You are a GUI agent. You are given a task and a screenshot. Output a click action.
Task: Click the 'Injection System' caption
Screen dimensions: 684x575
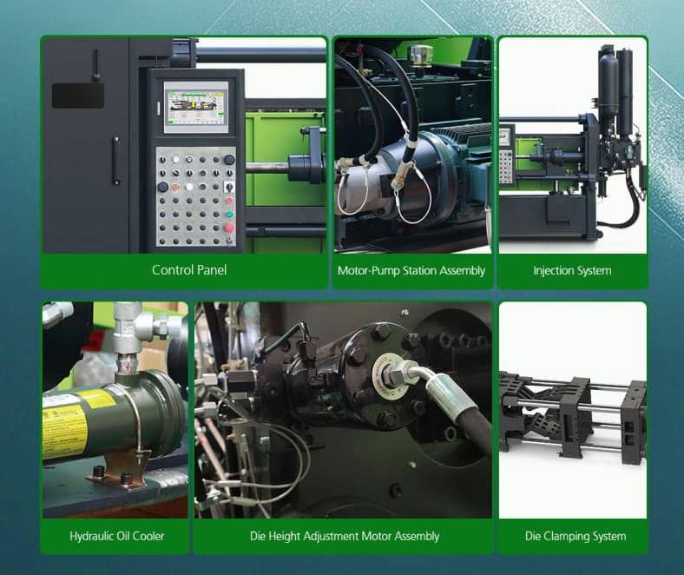pyautogui.click(x=572, y=271)
